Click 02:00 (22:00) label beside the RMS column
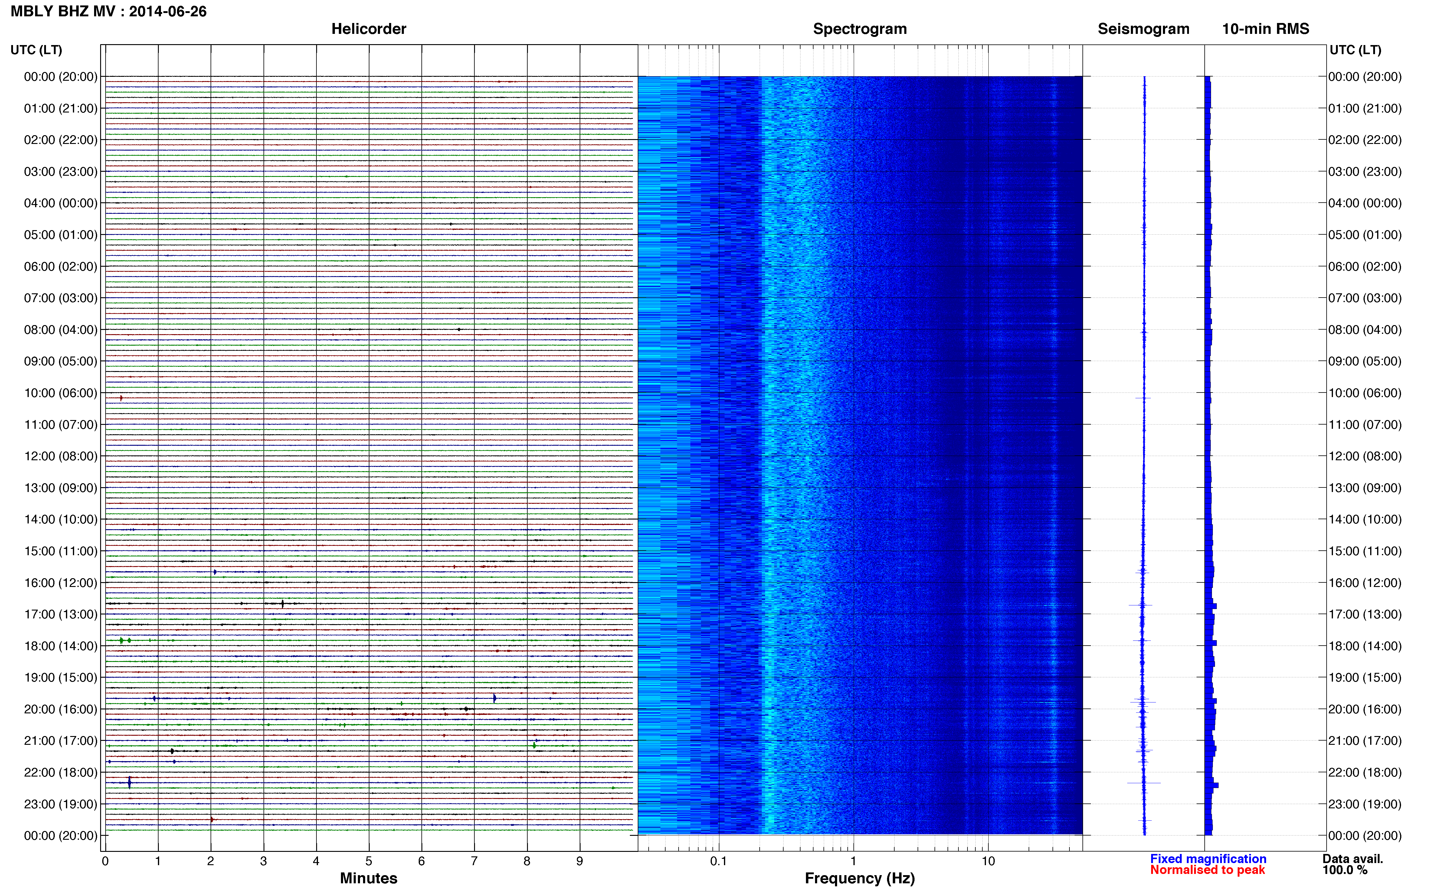Image resolution: width=1434 pixels, height=896 pixels. click(1365, 140)
